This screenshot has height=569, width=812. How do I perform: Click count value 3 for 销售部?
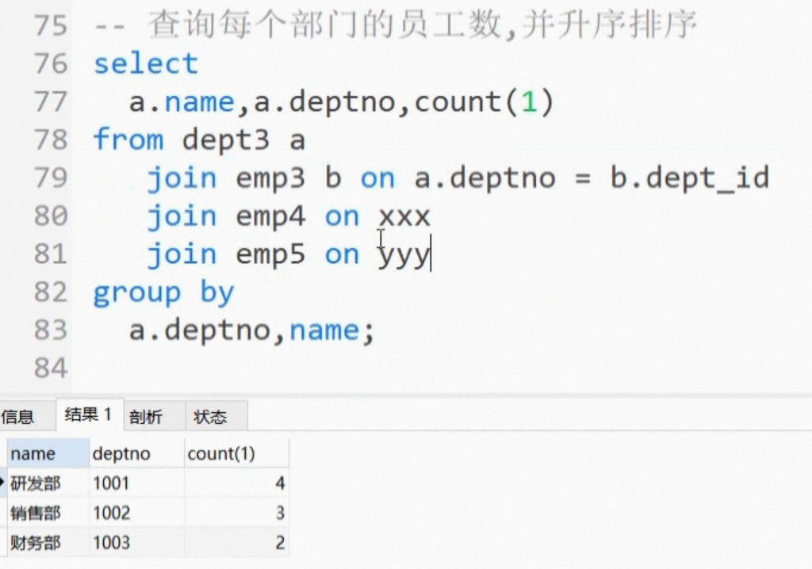tap(236, 513)
